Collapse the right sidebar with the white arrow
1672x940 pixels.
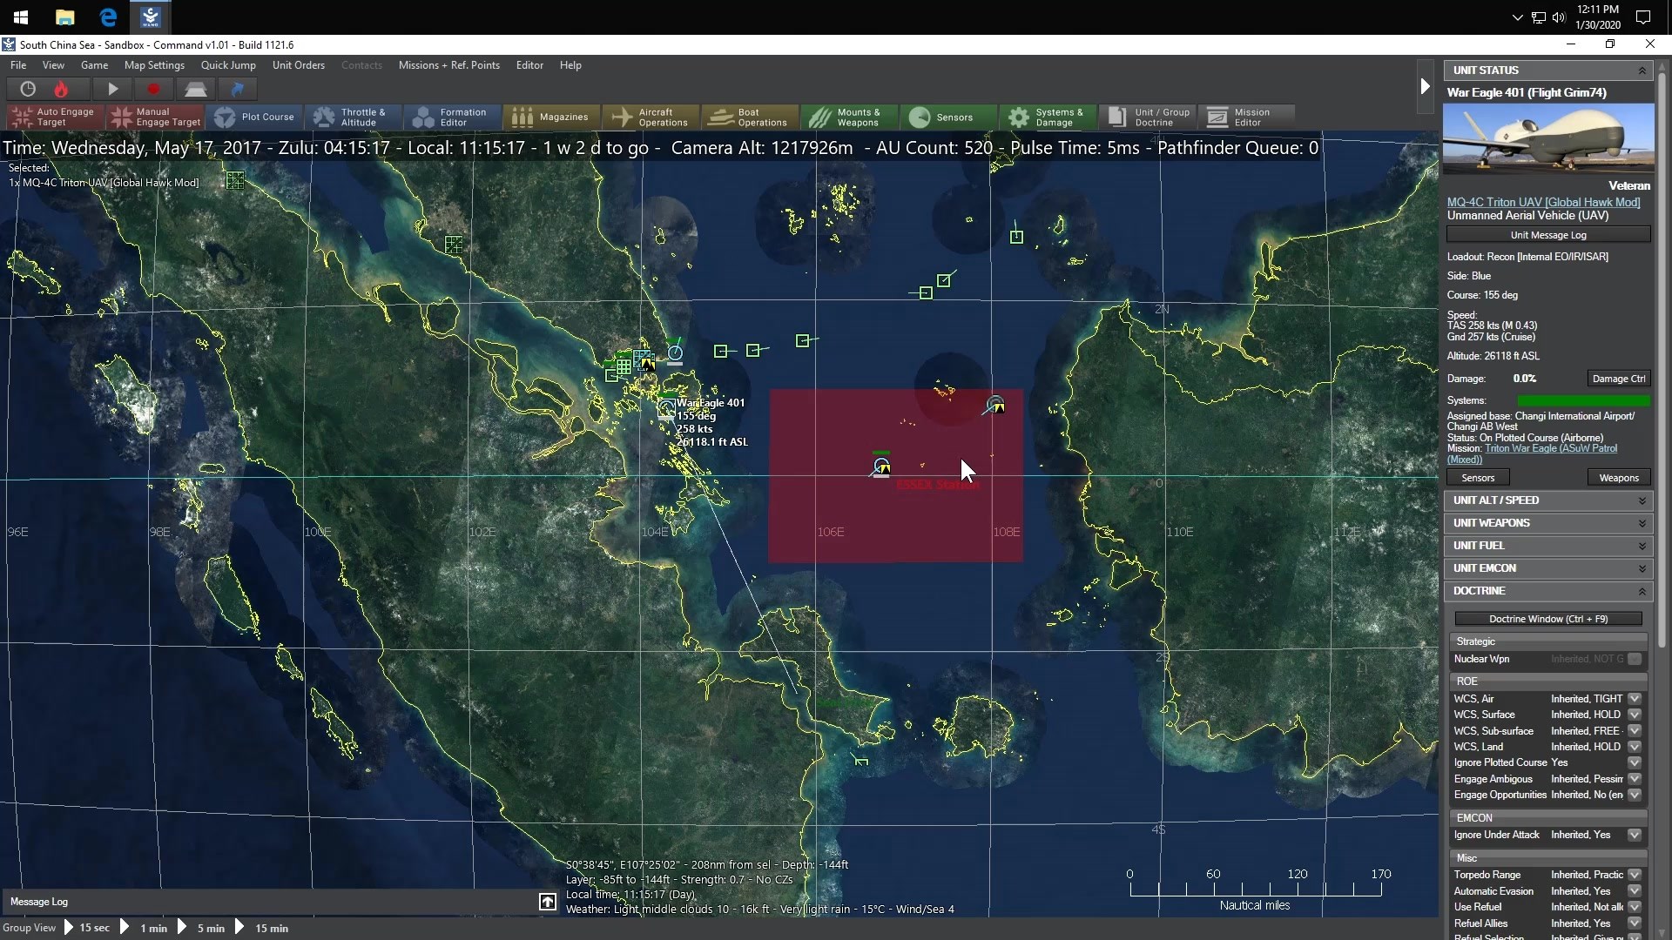tap(1425, 86)
